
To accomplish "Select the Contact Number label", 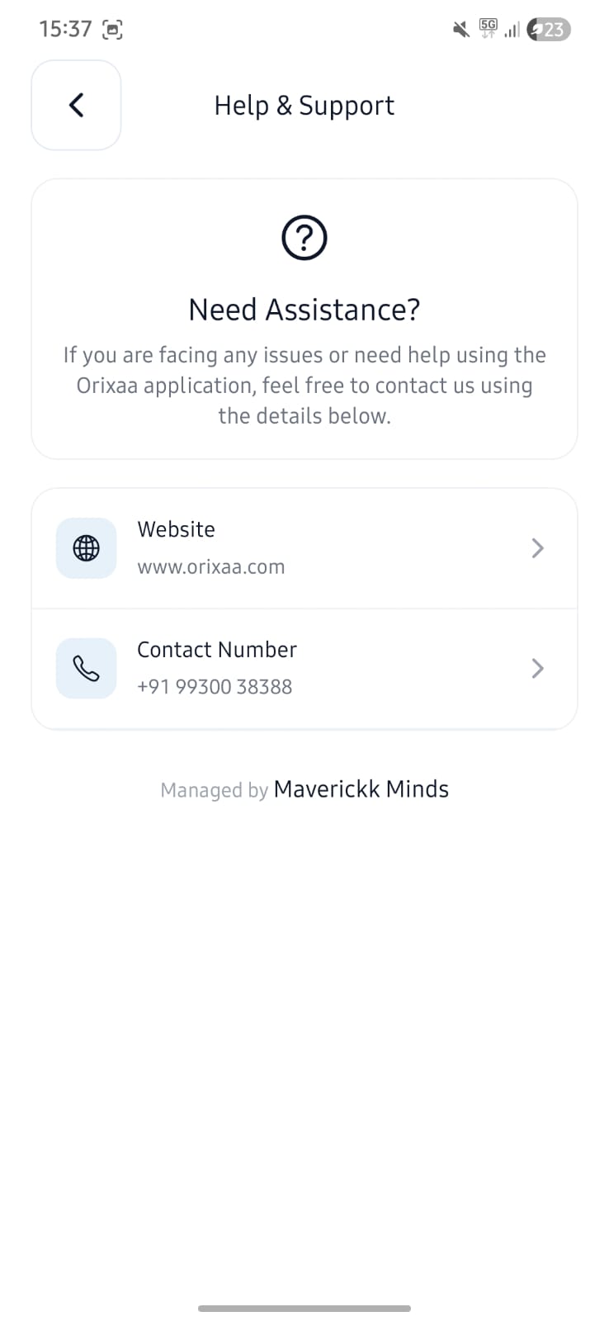I will [216, 650].
